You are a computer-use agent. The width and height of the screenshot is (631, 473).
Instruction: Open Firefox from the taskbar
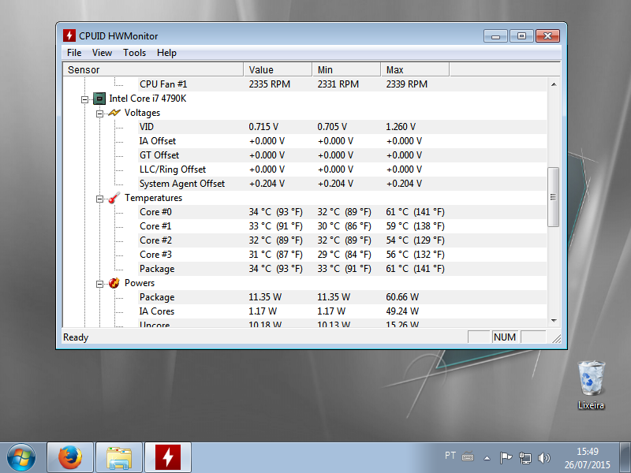coord(70,457)
